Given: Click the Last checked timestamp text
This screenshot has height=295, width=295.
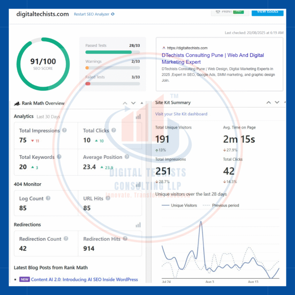Looking at the screenshot, I should (254, 33).
